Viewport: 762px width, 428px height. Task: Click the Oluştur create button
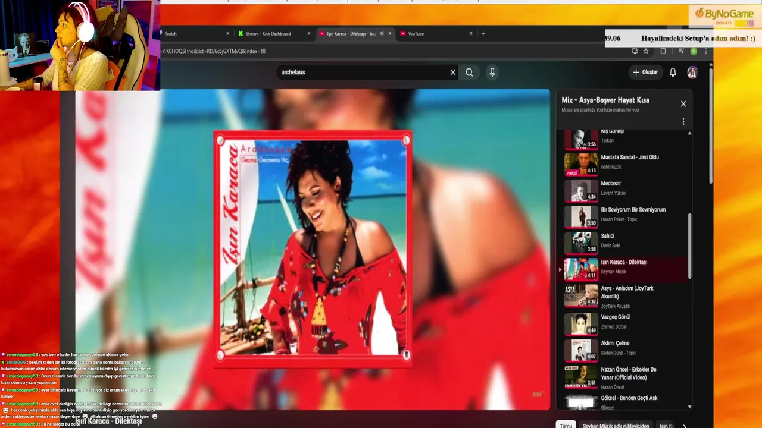pos(645,73)
